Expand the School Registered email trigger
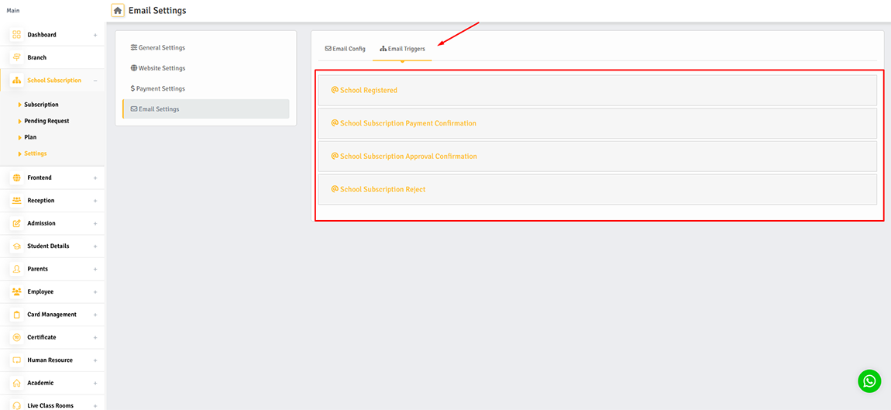The image size is (891, 410). pyautogui.click(x=368, y=91)
